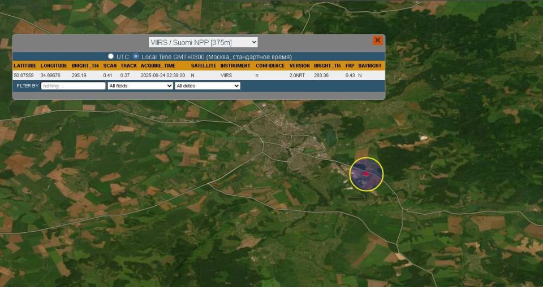This screenshot has height=287, width=543.
Task: Click the BRIGHT_TI4 column header
Action: pos(85,66)
